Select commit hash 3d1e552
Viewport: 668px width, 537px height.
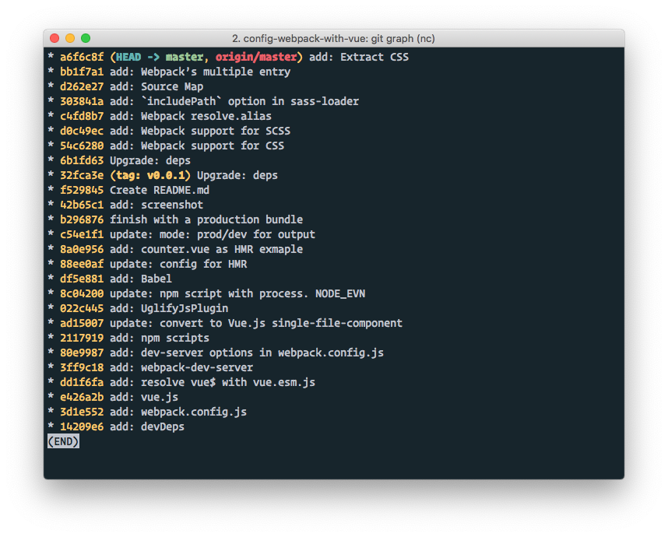(82, 412)
